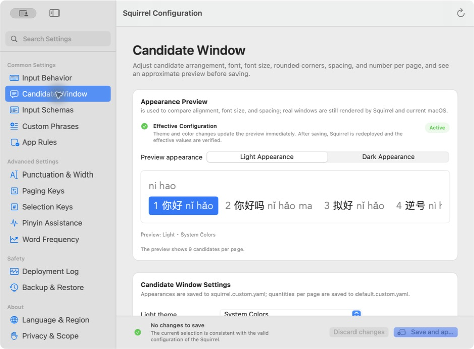The width and height of the screenshot is (474, 349).
Task: Click the Save and apply button
Action: point(426,332)
